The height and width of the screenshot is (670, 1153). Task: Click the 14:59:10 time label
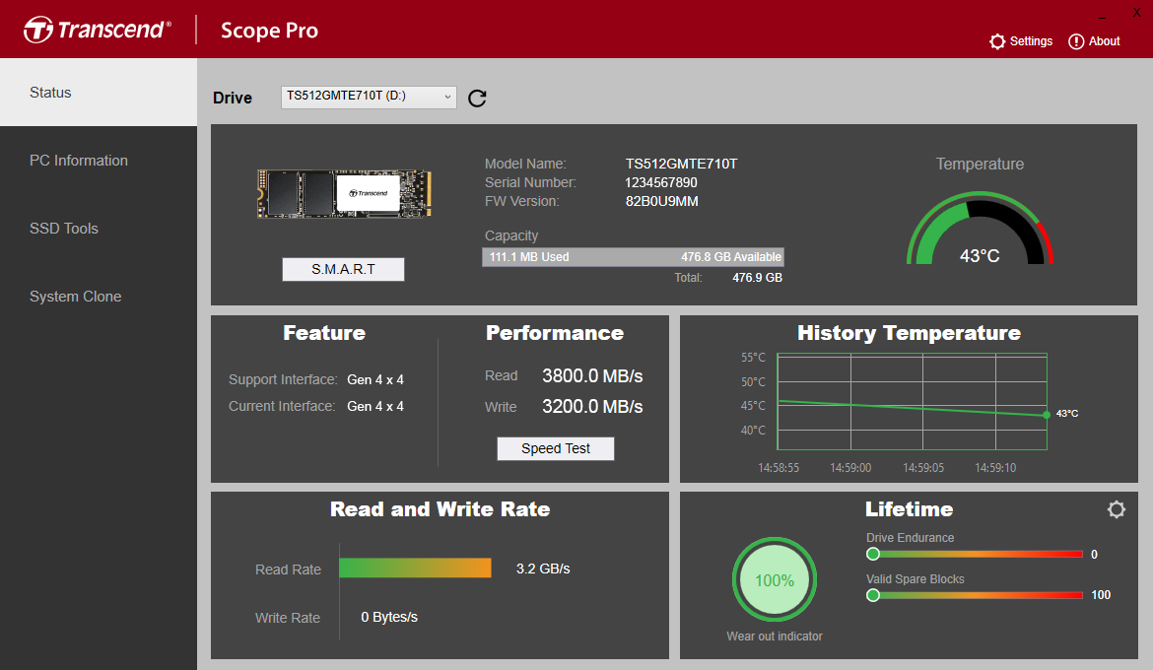coord(995,468)
